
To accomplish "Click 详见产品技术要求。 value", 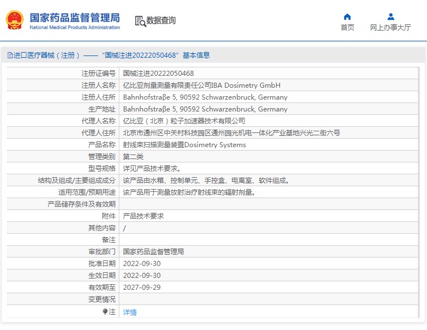I will click(x=152, y=169).
